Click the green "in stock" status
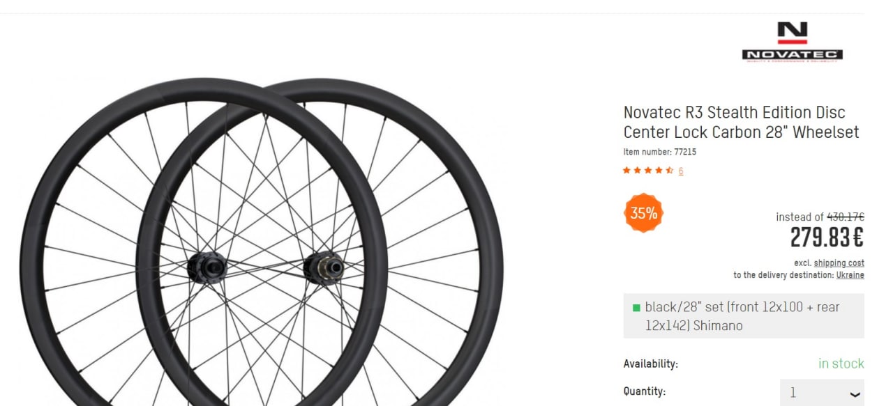This screenshot has height=406, width=893. click(x=841, y=364)
